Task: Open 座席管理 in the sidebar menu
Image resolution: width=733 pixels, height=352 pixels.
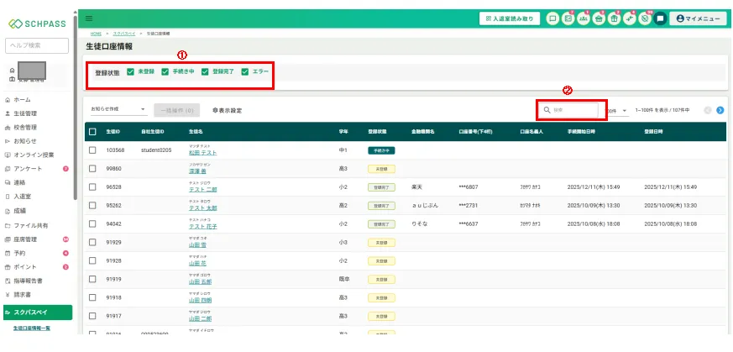Action: point(25,239)
